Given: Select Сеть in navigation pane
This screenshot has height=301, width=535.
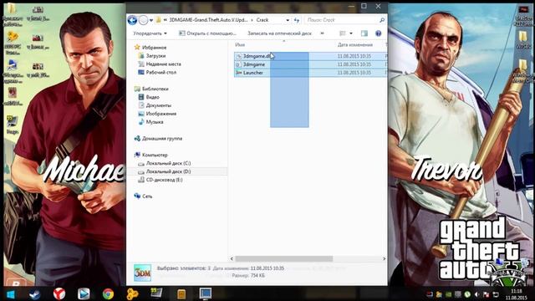Looking at the screenshot, I should [143, 196].
